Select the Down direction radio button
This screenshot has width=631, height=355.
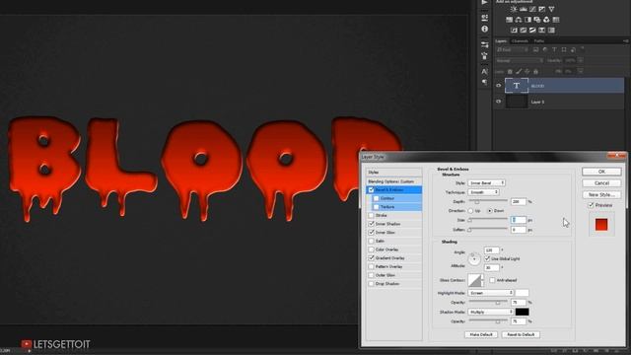point(490,210)
